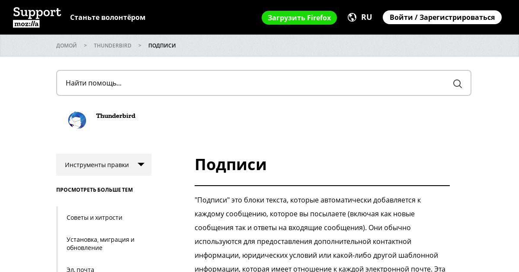Click Войти / Зарегистрироваться button
519x272 pixels.
[442, 17]
